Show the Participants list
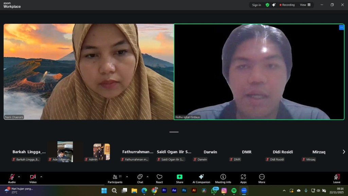348x196 pixels. (115, 178)
